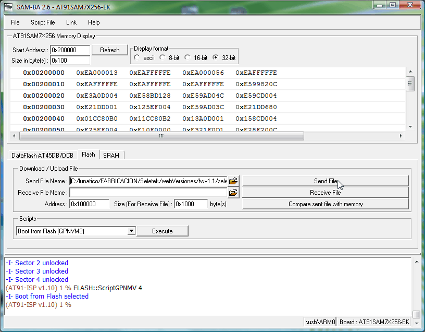Click the Start Address input field

point(70,50)
